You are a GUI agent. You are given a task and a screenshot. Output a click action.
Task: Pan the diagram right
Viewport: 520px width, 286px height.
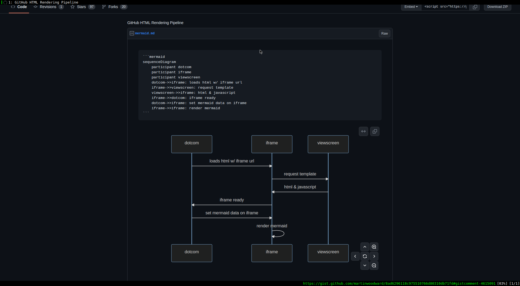coord(374,256)
